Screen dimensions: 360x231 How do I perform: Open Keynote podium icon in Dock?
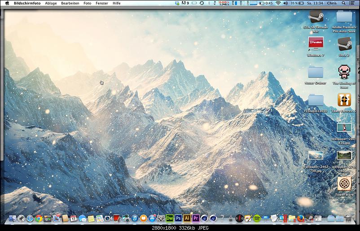266,218
